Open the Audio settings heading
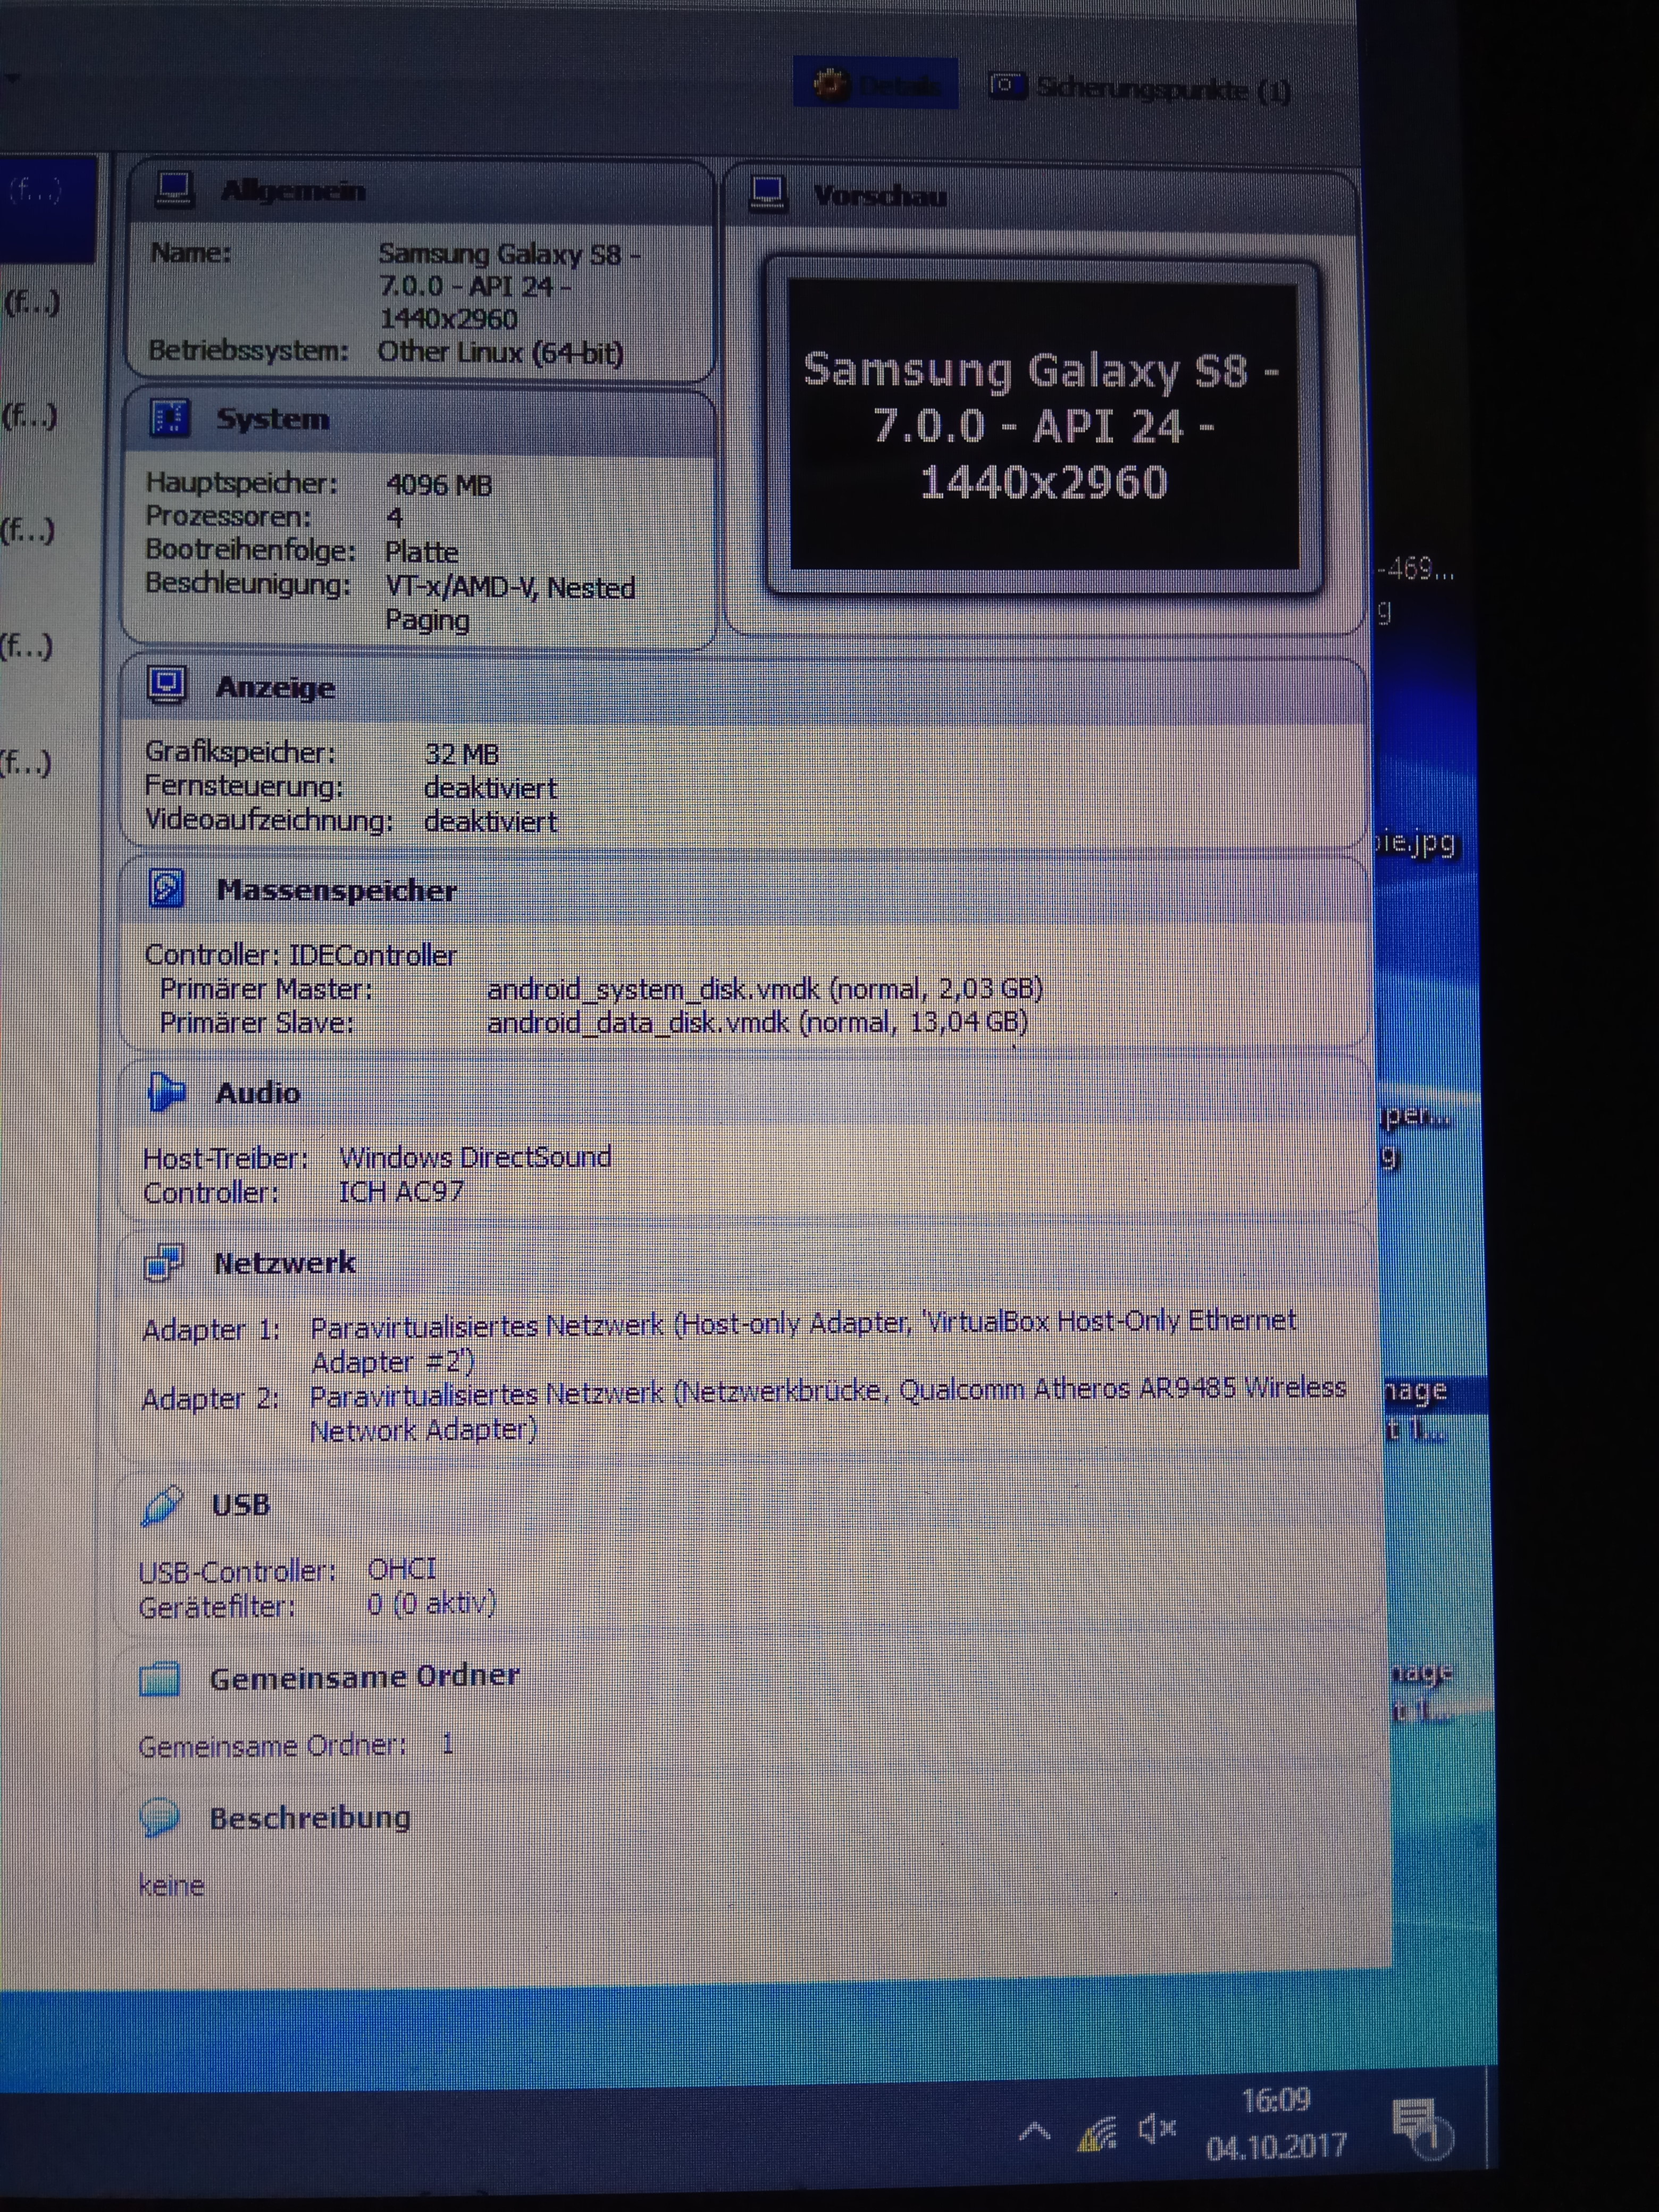Viewport: 1659px width, 2212px height. (258, 1093)
